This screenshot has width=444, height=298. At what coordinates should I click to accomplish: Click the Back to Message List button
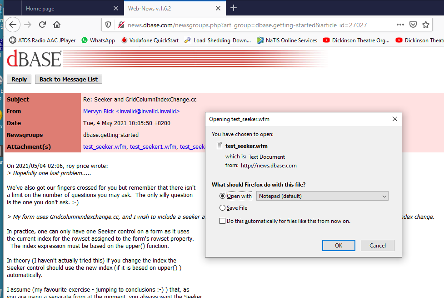click(x=68, y=79)
